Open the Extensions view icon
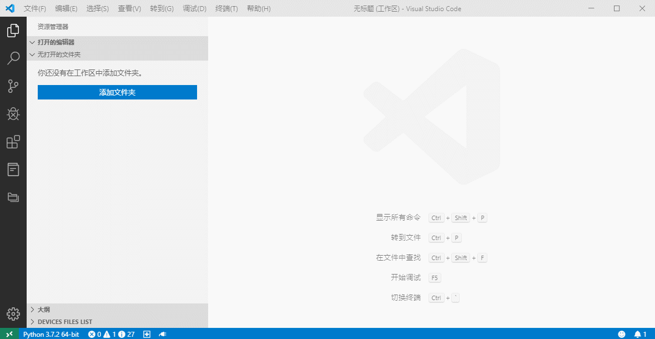 [x=13, y=142]
